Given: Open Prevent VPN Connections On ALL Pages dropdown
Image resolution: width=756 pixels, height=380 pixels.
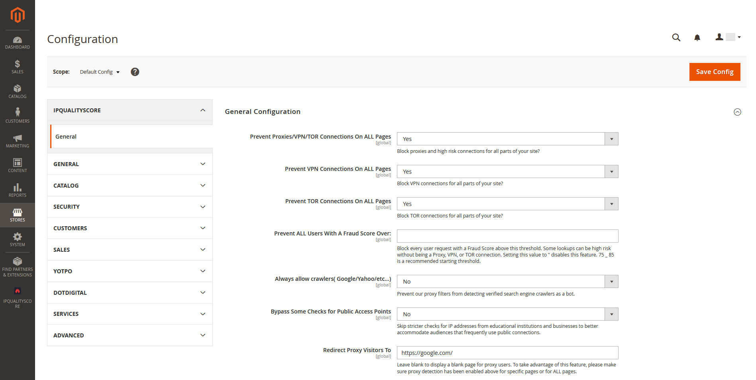Looking at the screenshot, I should click(507, 172).
